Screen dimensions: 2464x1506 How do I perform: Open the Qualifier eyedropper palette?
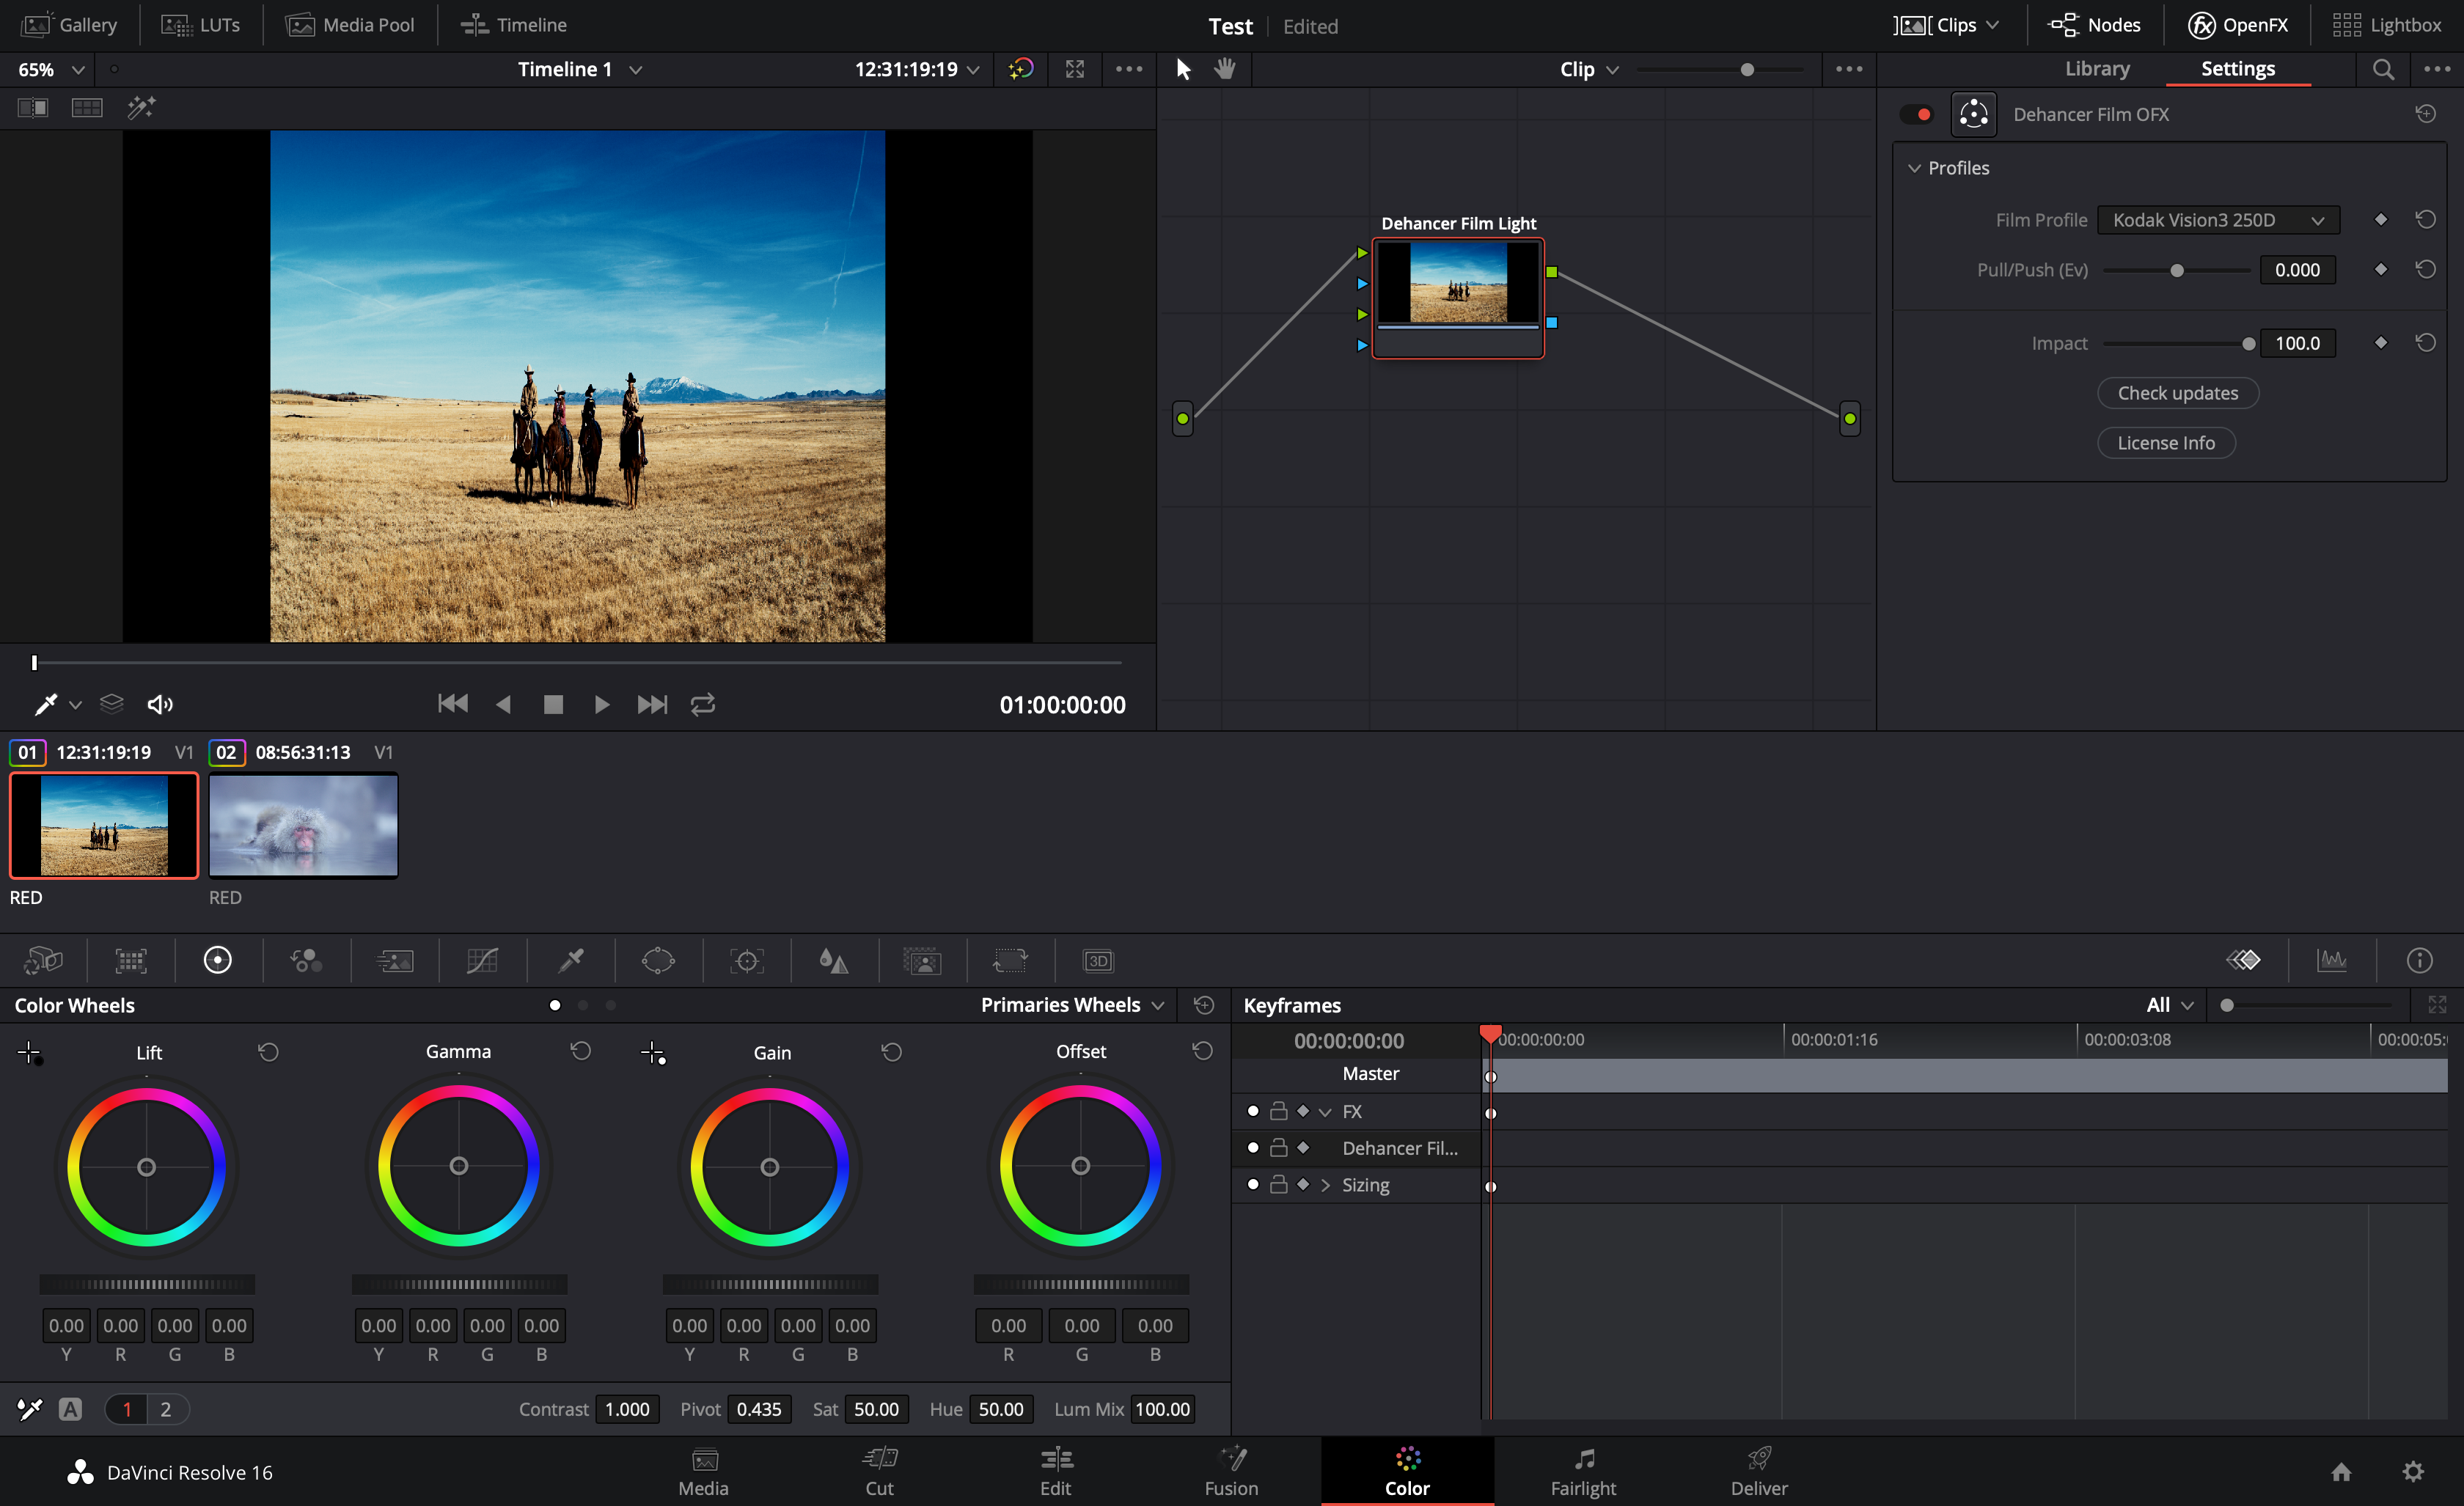(571, 961)
